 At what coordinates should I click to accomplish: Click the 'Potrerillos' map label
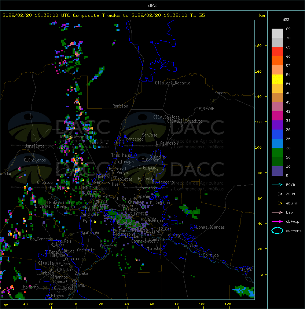[61, 202]
